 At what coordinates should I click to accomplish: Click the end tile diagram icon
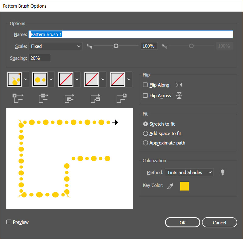point(121,98)
